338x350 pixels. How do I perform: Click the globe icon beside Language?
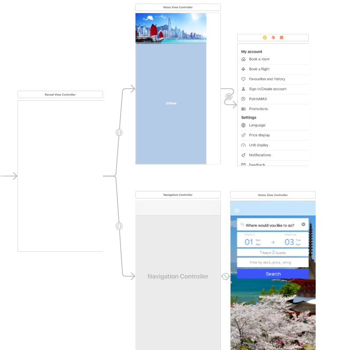pyautogui.click(x=243, y=125)
